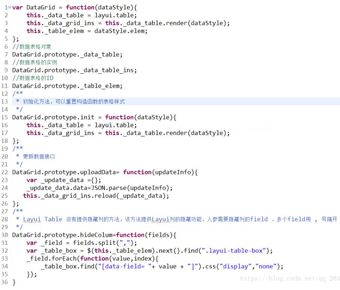340x290 pixels.
Task: Click 'layui.table' on line 16
Action: (x=114, y=125)
